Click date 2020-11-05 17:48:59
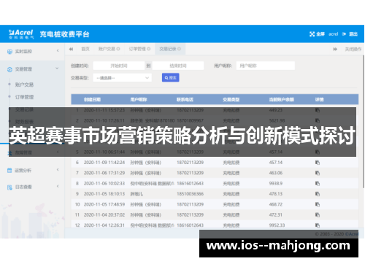365x264 pixels. tap(104, 204)
